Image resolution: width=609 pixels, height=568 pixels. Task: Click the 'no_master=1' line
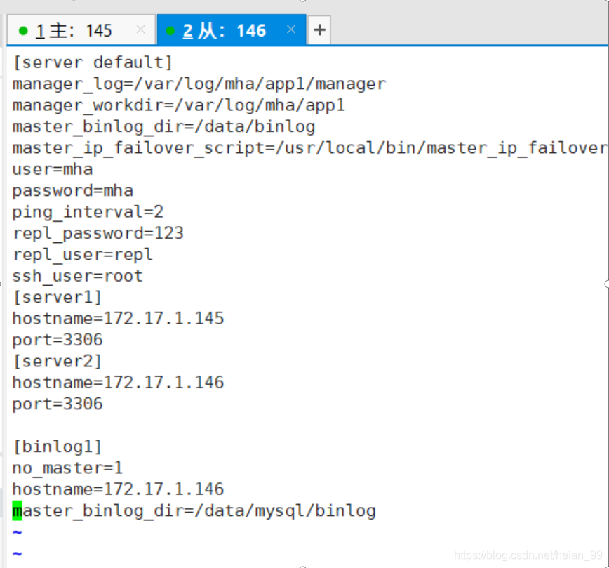click(67, 468)
